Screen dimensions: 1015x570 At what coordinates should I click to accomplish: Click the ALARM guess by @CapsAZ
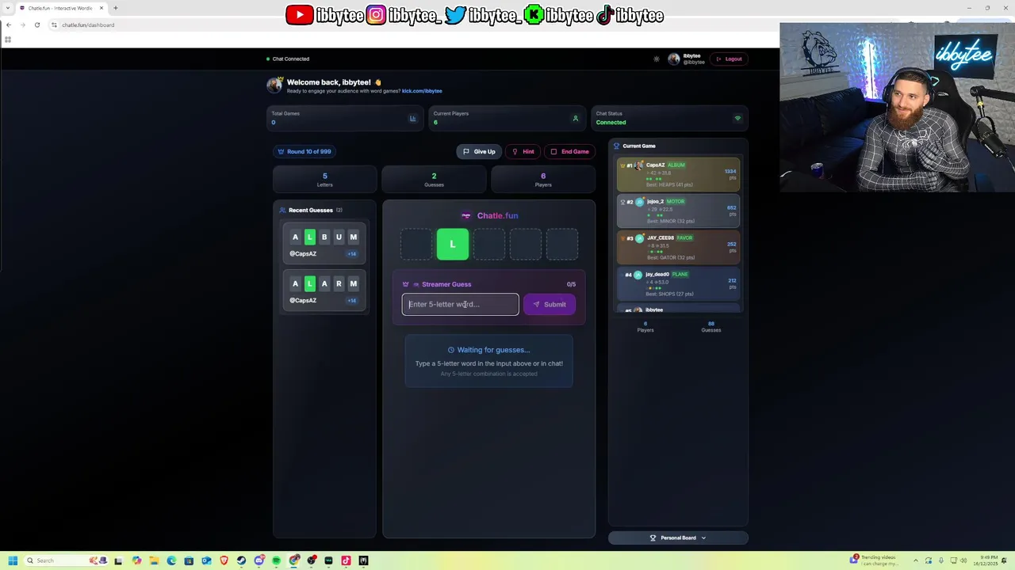tap(324, 291)
